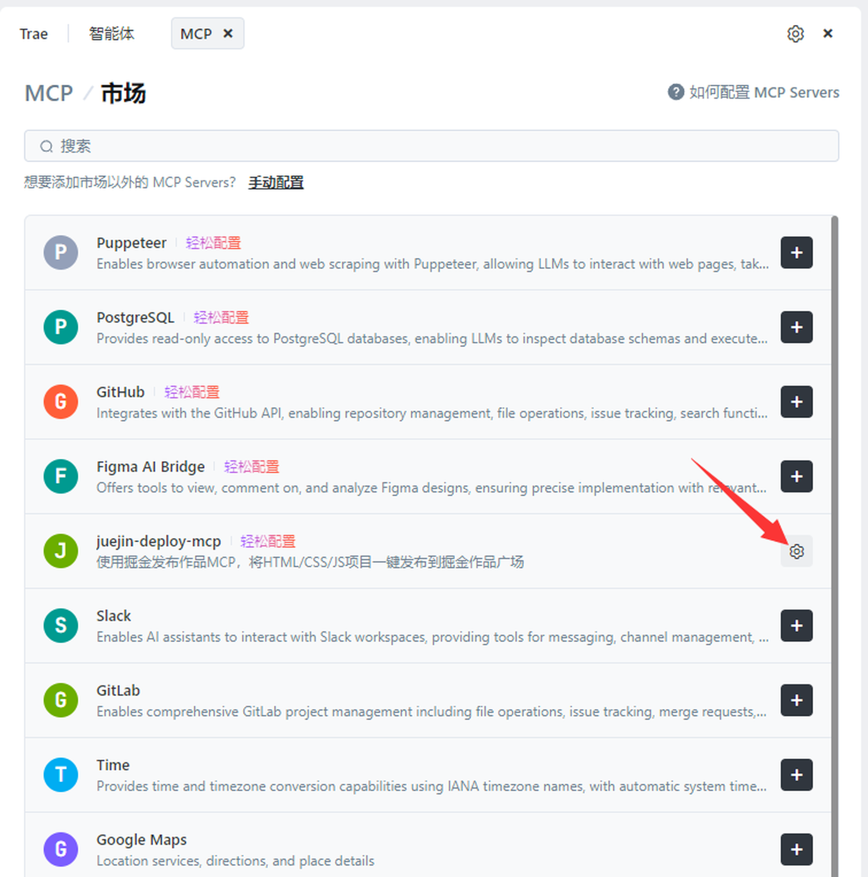Image resolution: width=868 pixels, height=877 pixels.
Task: Add the Figma AI Bridge server
Action: pos(796,476)
